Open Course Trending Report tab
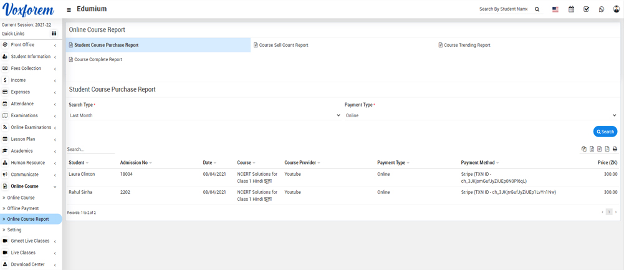The width and height of the screenshot is (624, 270). tap(467, 46)
